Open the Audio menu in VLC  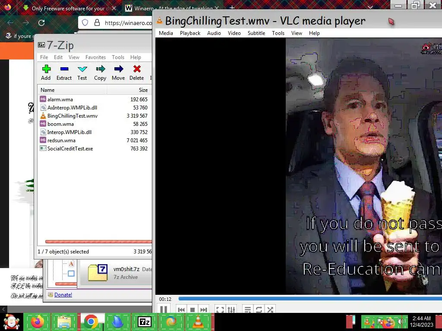tap(214, 33)
